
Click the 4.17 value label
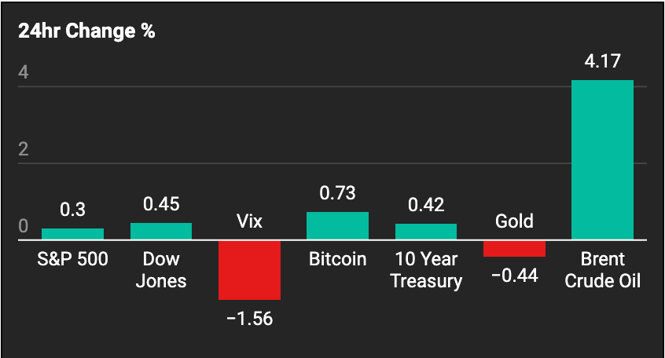tap(603, 61)
